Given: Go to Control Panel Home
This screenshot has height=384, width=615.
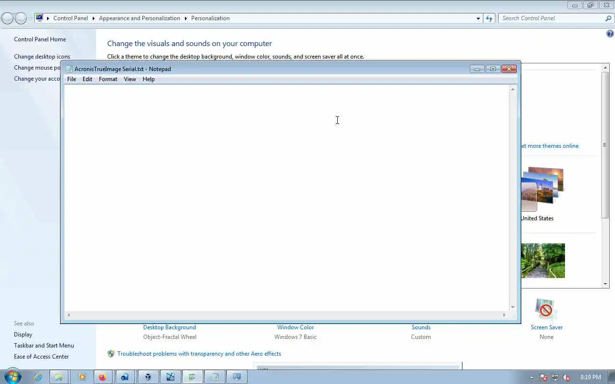Looking at the screenshot, I should pyautogui.click(x=40, y=39).
